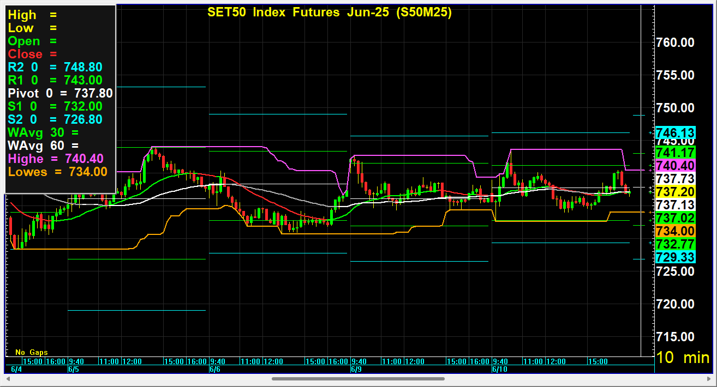Click the green 741.17 price tag
This screenshot has height=387, width=717.
point(676,153)
